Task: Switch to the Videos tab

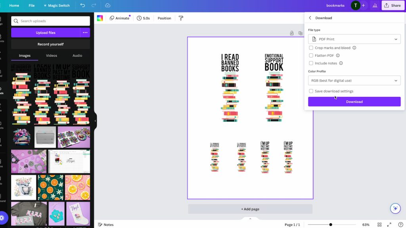Action: (x=52, y=56)
